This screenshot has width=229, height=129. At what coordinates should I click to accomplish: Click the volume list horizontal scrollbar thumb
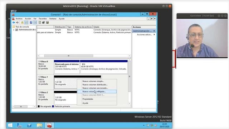pos(68,56)
